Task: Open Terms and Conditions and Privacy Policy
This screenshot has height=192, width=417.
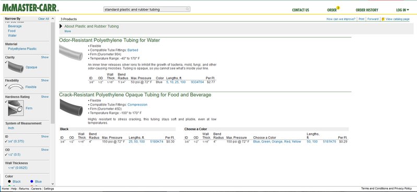Action: pos(386,188)
